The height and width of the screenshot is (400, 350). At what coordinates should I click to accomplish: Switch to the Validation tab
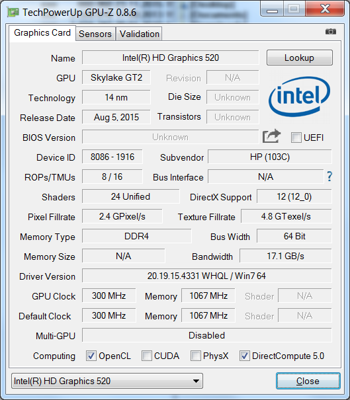coord(140,34)
